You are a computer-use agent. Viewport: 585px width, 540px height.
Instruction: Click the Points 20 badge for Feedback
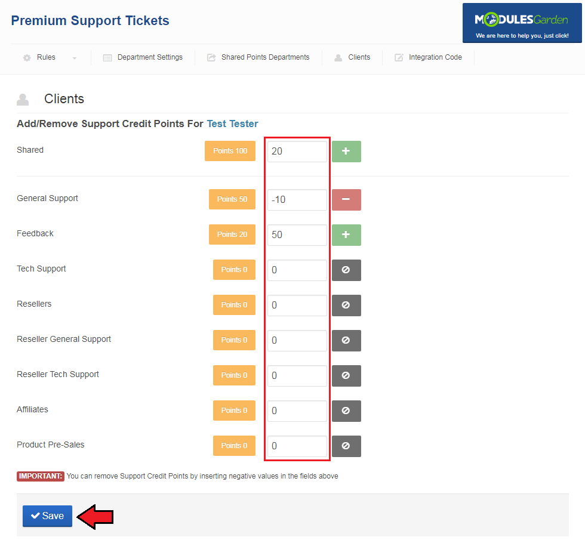232,234
